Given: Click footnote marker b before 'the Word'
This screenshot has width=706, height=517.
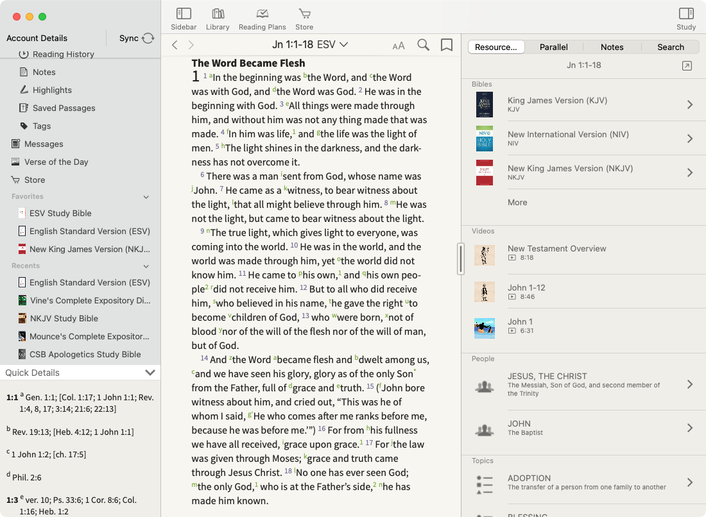Looking at the screenshot, I should point(305,75).
